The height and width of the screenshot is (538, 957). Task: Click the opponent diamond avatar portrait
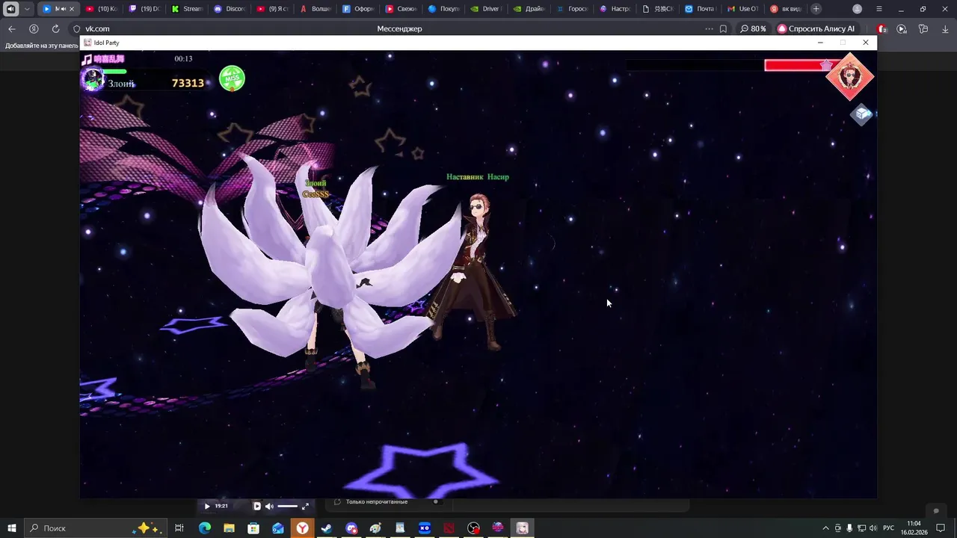(850, 76)
